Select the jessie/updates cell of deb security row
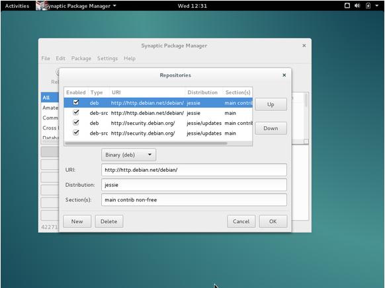The image size is (385, 288). [x=204, y=123]
